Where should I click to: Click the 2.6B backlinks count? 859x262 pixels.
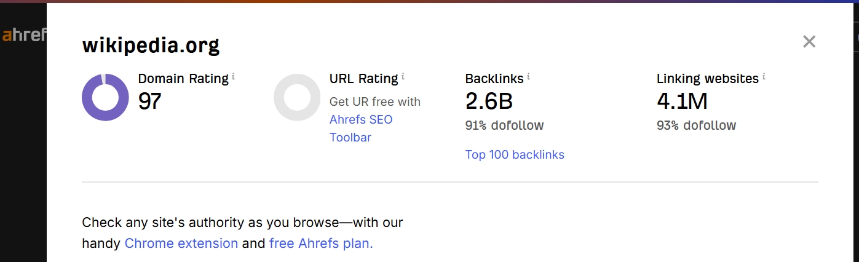point(489,101)
